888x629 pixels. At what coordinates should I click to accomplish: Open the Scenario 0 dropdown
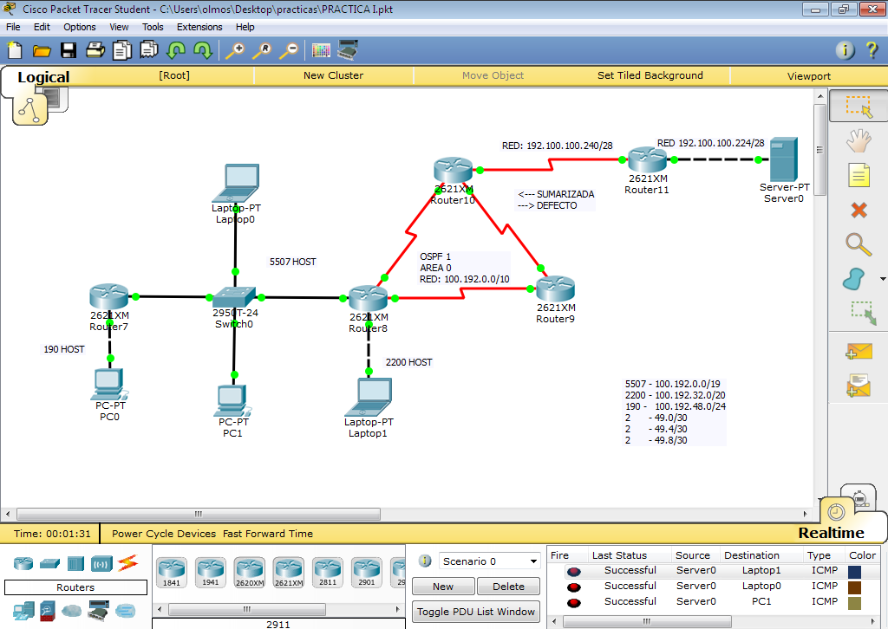(x=489, y=561)
